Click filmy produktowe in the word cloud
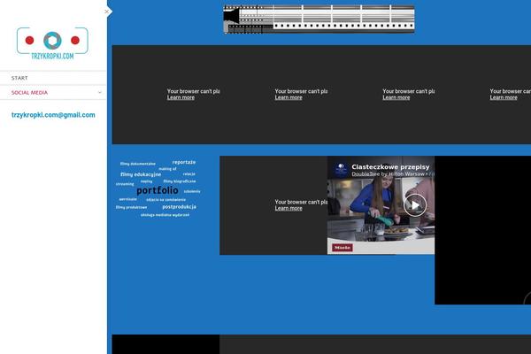 pyautogui.click(x=131, y=207)
